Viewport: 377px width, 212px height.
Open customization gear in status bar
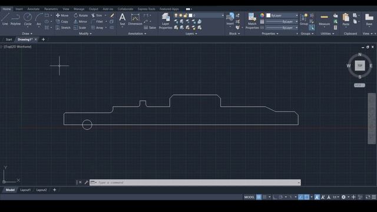(343, 197)
